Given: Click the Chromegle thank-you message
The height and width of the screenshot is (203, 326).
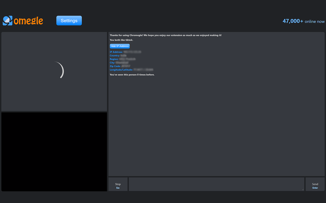Looking at the screenshot, I should click(x=166, y=35).
